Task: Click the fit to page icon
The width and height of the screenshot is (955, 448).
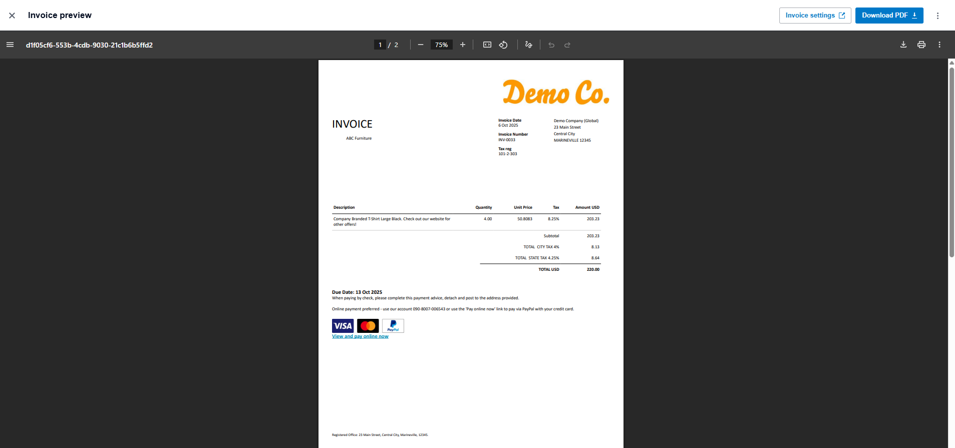Action: click(487, 45)
